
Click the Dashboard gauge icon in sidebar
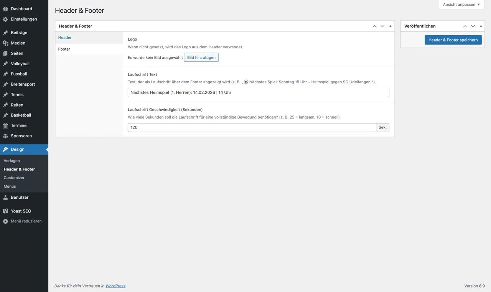pyautogui.click(x=5, y=9)
